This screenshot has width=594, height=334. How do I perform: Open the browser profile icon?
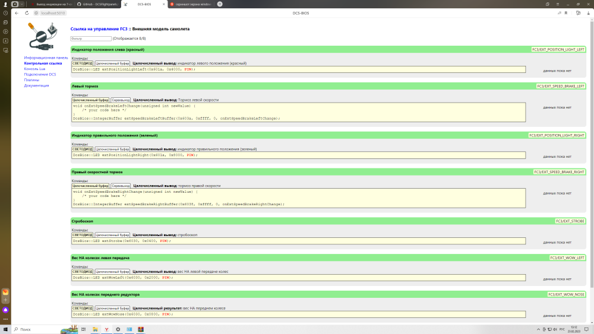5,4
